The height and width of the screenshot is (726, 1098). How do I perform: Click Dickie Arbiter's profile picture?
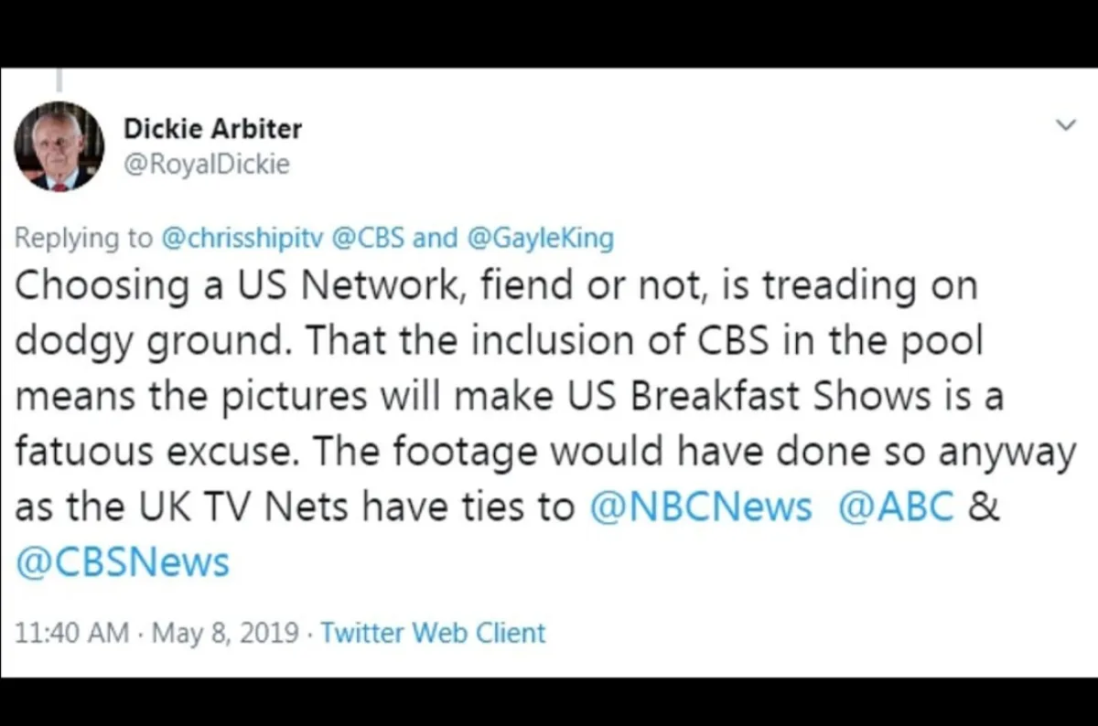(59, 146)
